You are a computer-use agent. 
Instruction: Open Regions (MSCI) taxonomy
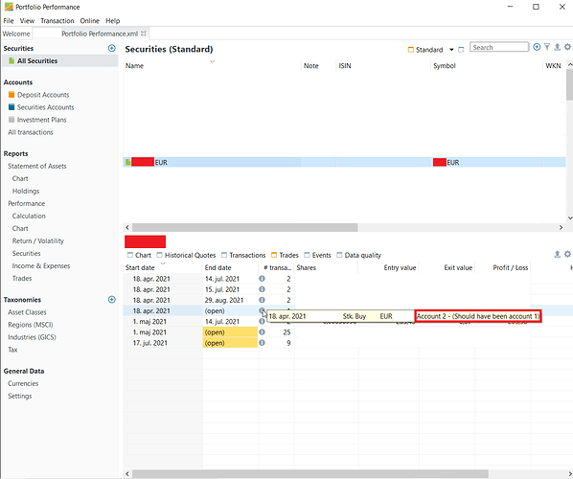pyautogui.click(x=31, y=325)
